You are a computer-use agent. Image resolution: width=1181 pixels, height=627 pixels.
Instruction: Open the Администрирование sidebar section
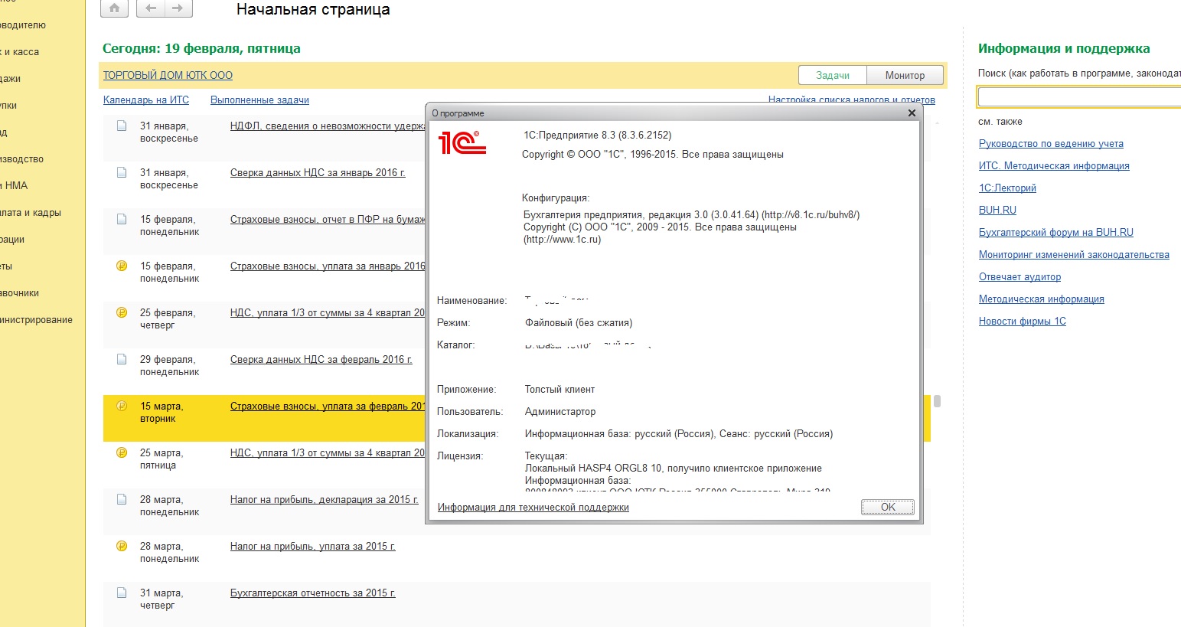coord(37,319)
